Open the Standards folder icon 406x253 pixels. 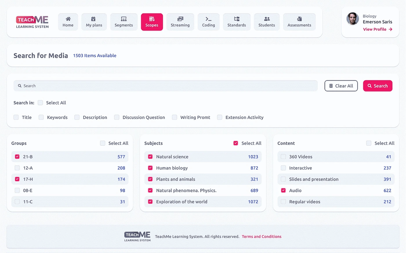pyautogui.click(x=237, y=19)
